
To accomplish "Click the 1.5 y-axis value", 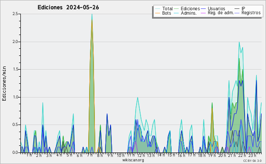I will pos(15,69).
